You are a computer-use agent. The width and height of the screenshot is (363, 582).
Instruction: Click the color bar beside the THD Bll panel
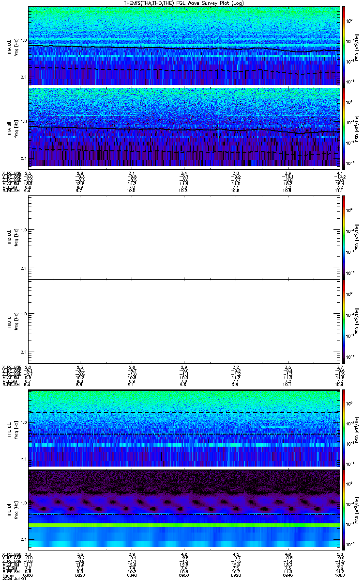pos(344,321)
